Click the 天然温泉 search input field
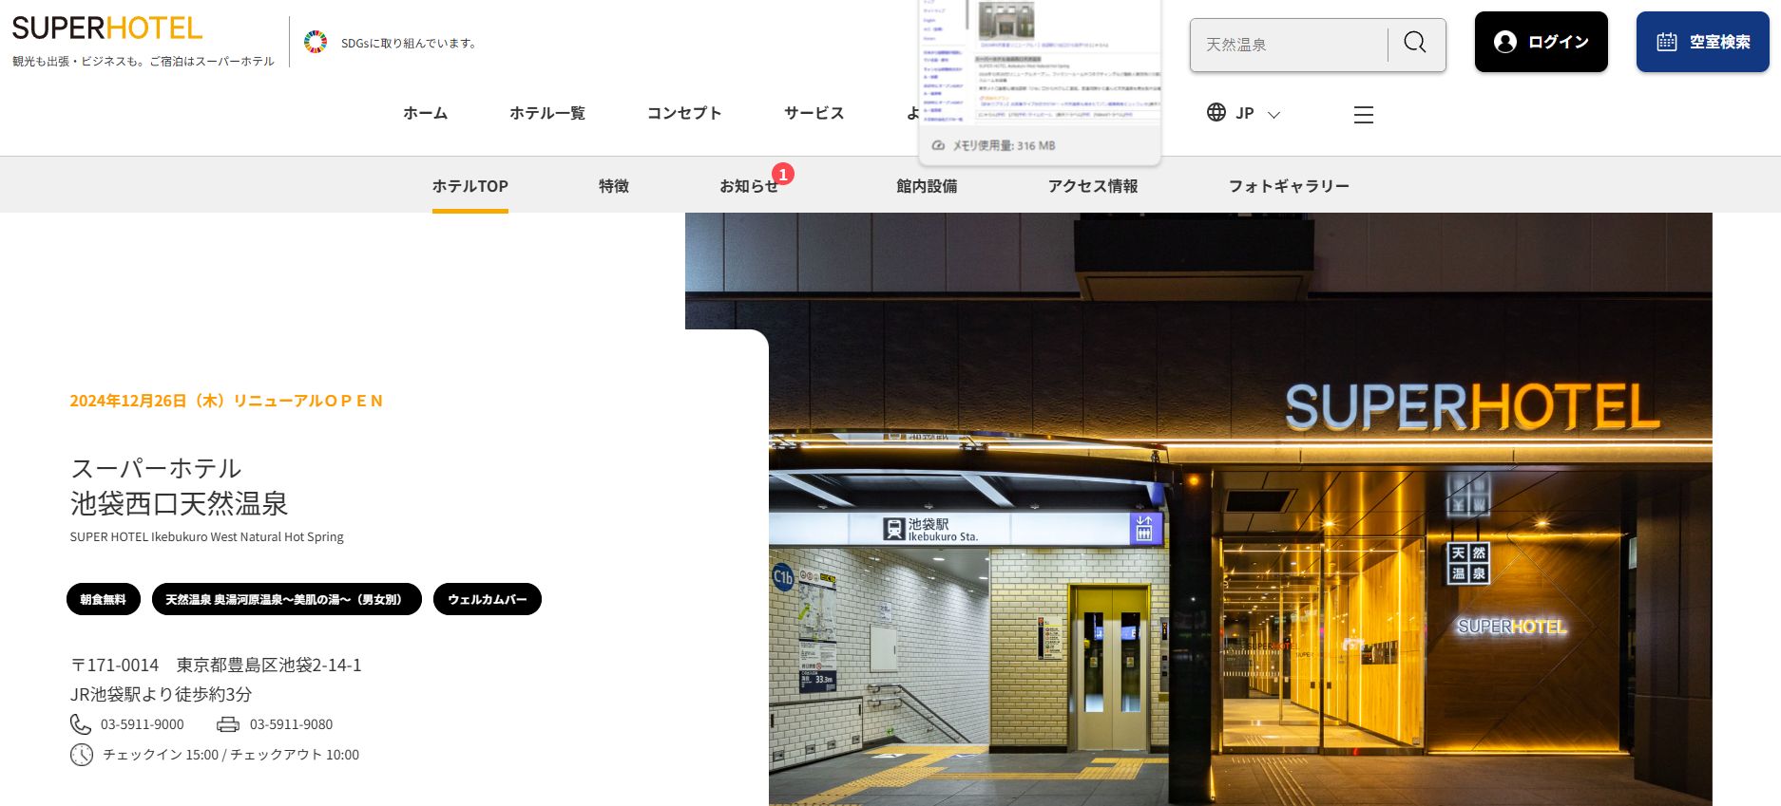 (x=1289, y=45)
